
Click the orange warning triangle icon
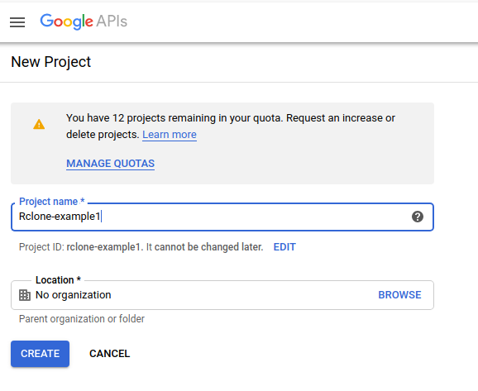(39, 124)
